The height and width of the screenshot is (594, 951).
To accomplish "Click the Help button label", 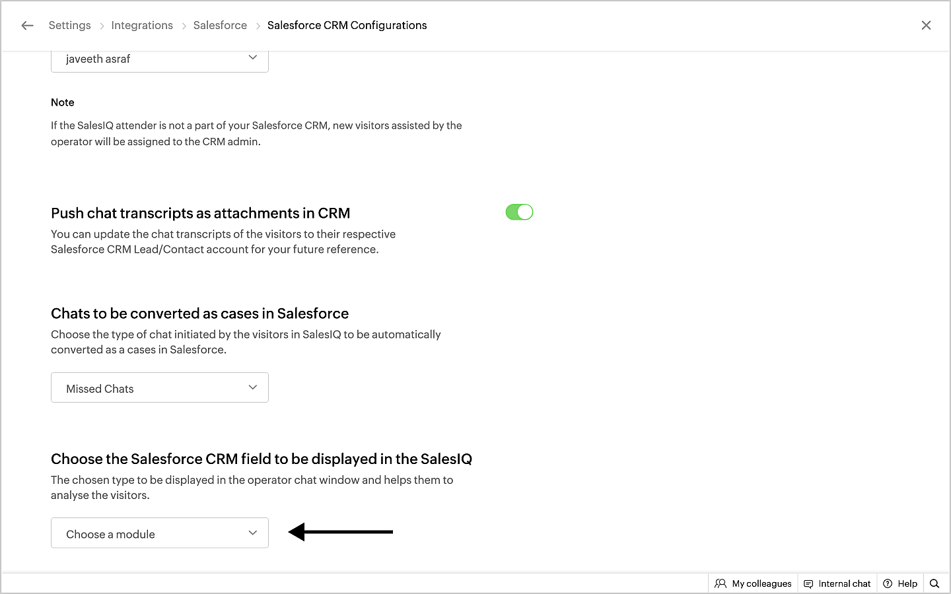I will tap(907, 583).
